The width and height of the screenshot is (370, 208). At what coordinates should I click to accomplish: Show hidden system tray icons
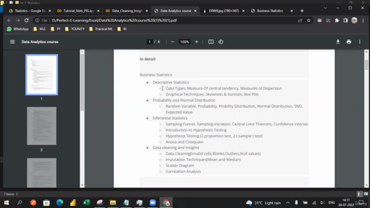288,203
